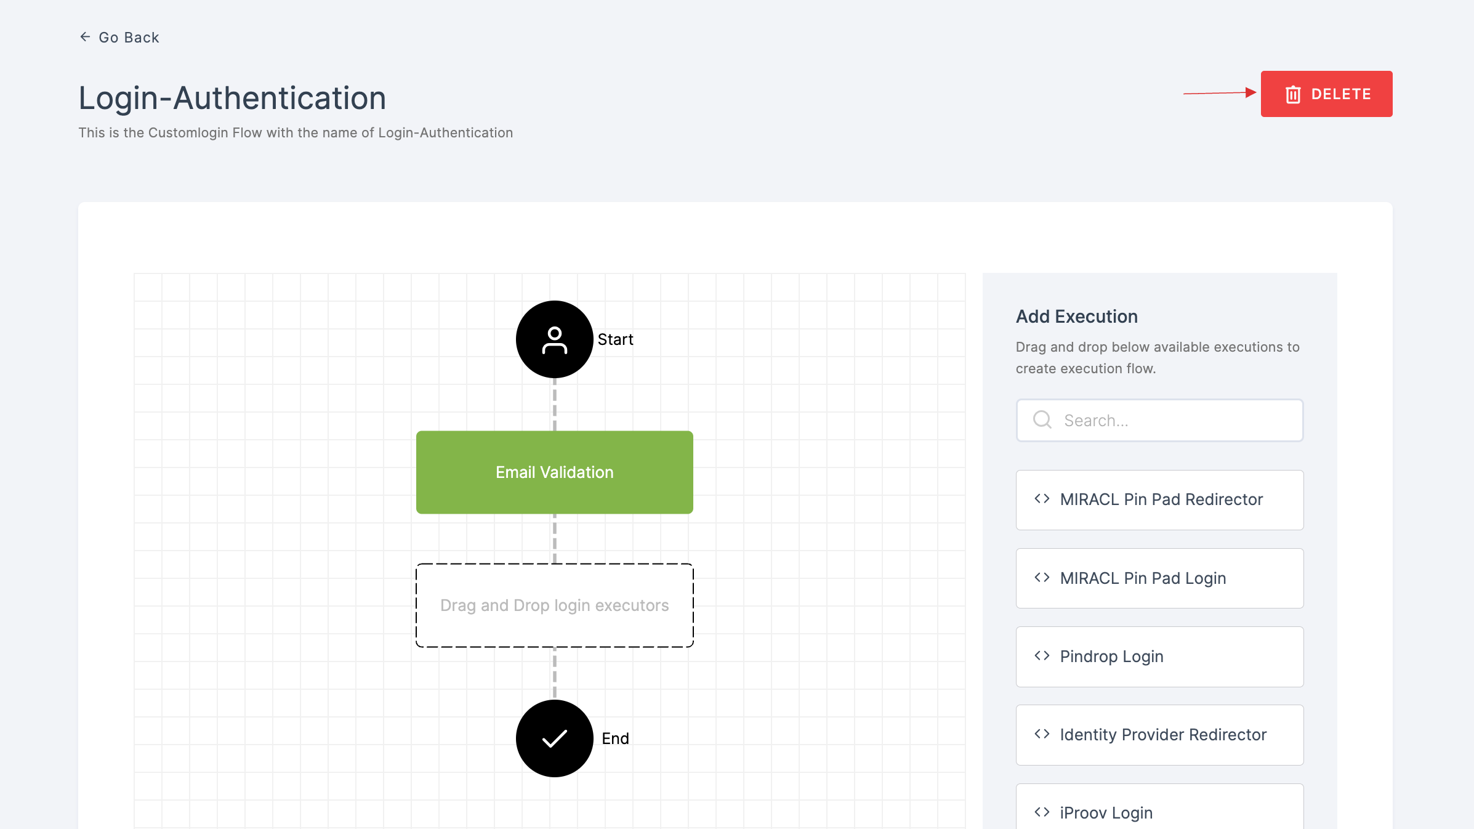Screen dimensions: 1474x829
Task: Click the MIRACL Pin Pad Redirector code icon
Action: pos(1042,499)
